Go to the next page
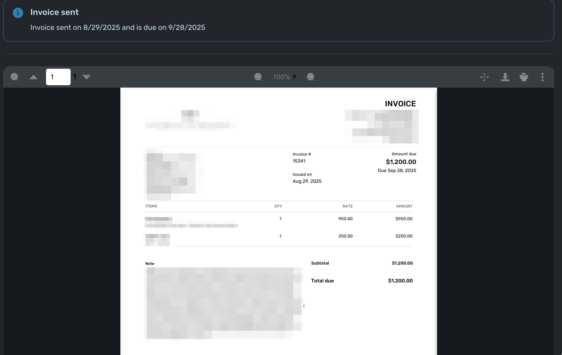The image size is (562, 355). 86,77
